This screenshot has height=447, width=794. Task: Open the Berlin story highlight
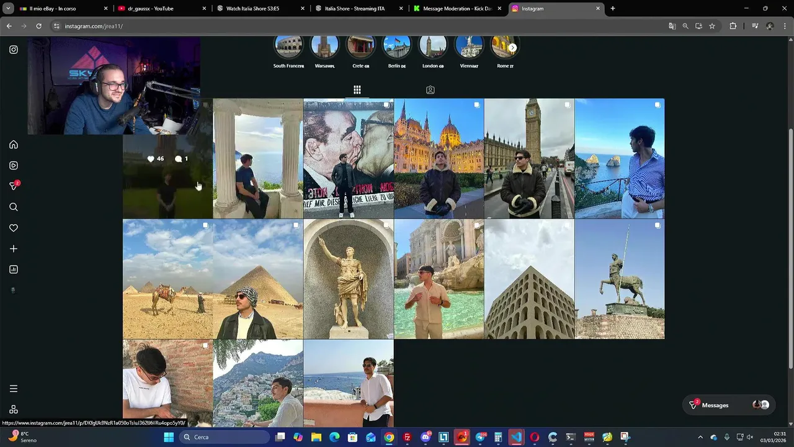[397, 46]
